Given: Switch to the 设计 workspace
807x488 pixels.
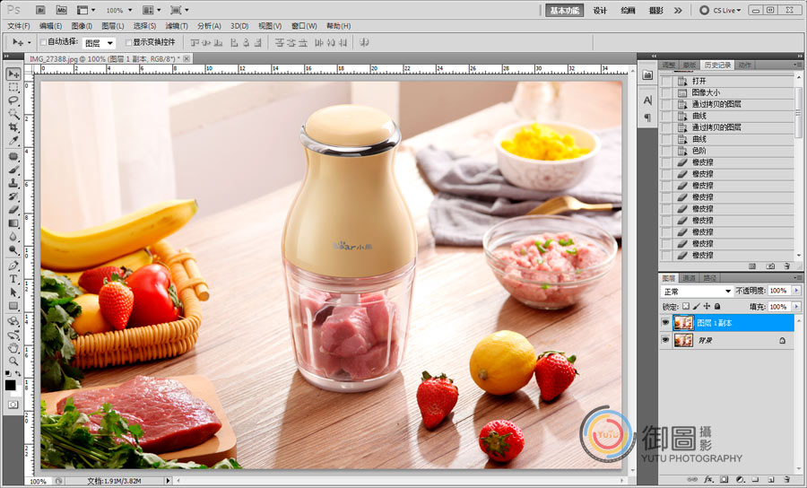Looking at the screenshot, I should (600, 10).
